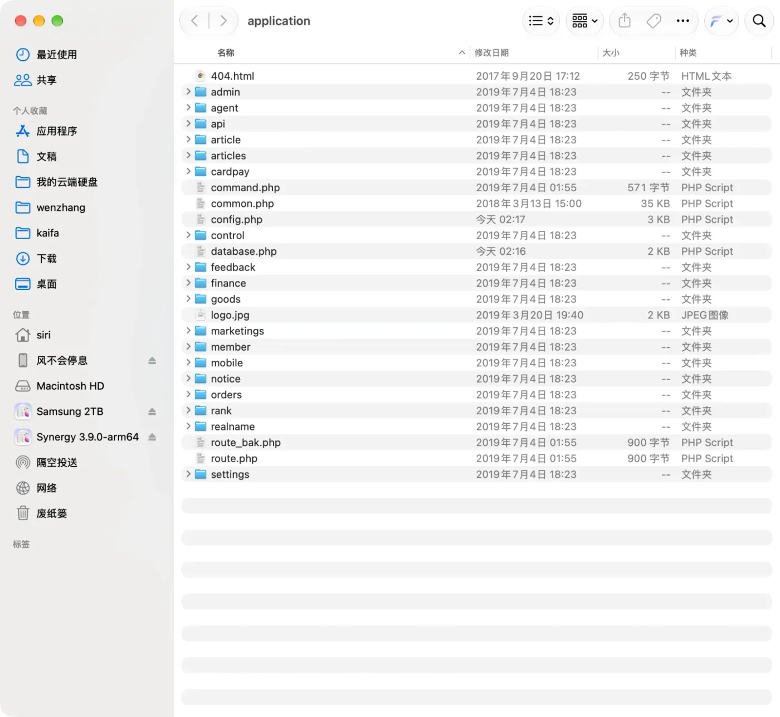Eject the Samsung 2TB drive
Image resolution: width=780 pixels, height=717 pixels.
point(152,411)
